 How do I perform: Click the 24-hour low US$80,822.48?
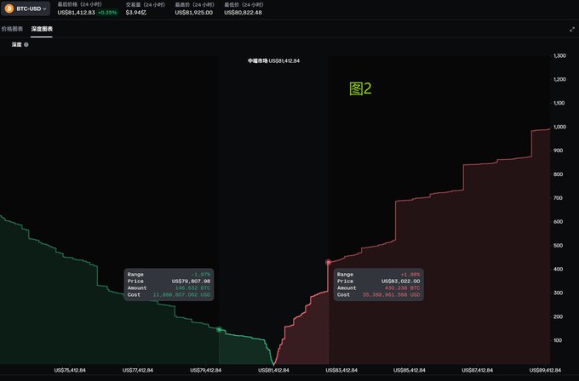click(243, 13)
